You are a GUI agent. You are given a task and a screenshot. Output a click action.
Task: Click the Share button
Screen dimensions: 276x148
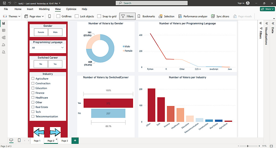267,9
